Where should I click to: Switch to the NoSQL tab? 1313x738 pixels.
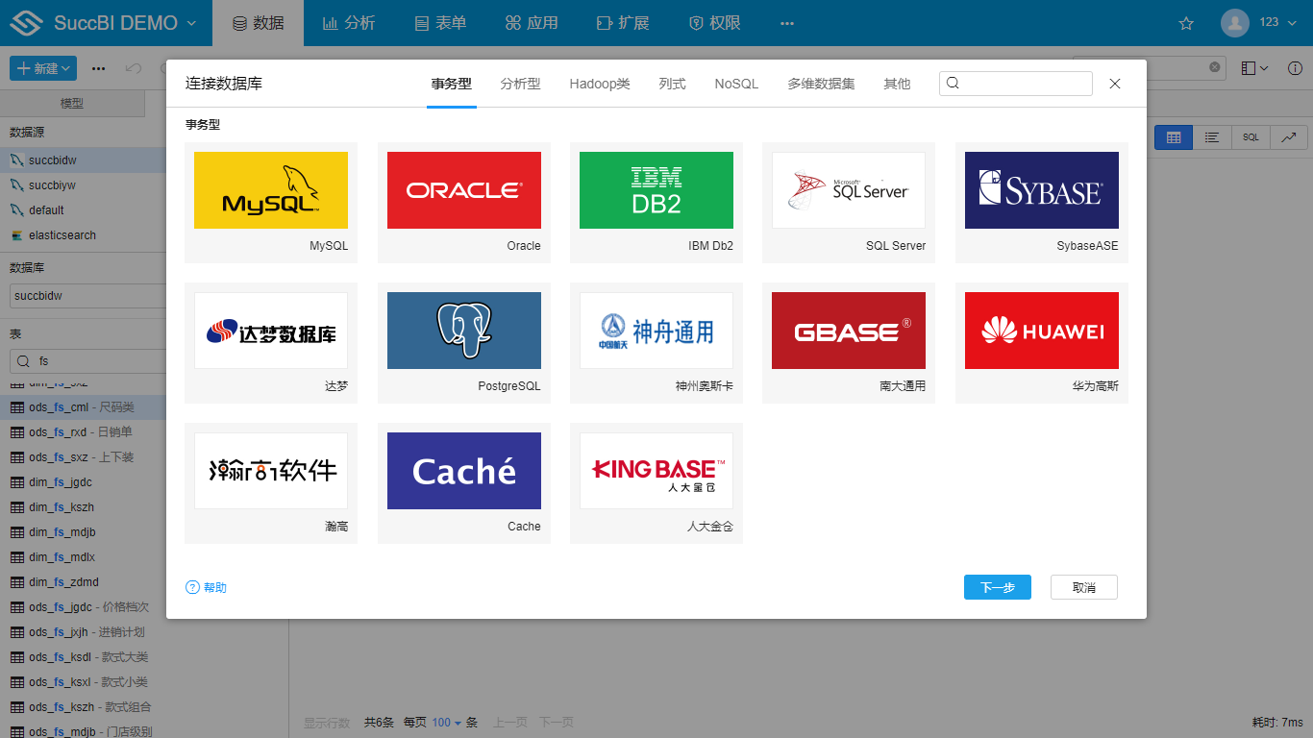tap(736, 85)
